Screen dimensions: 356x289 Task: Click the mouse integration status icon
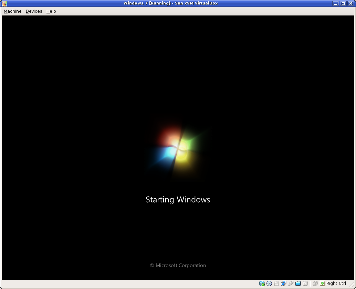coord(315,283)
